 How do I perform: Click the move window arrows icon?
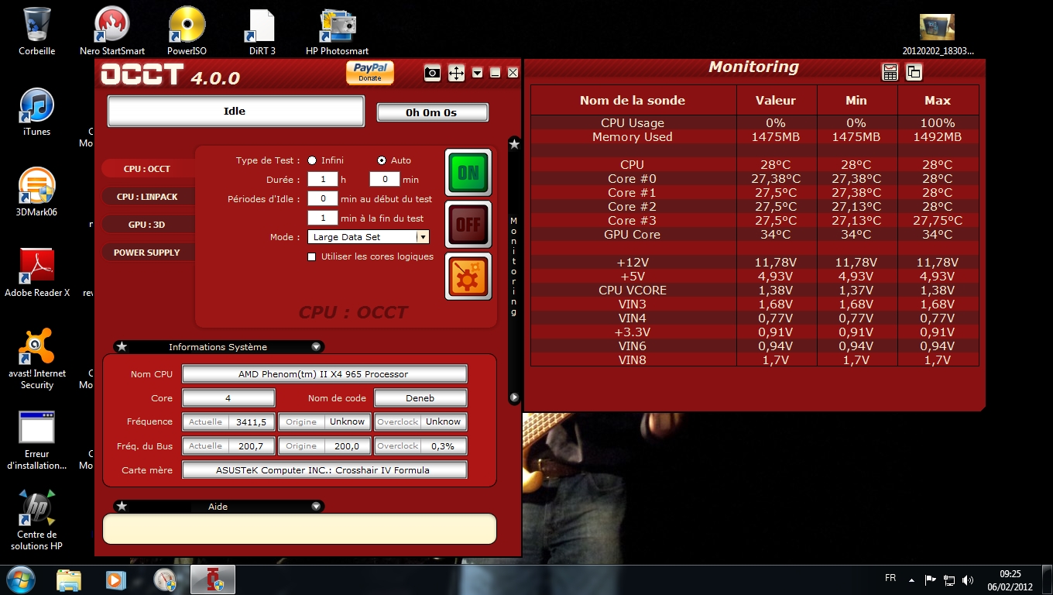[x=456, y=73]
